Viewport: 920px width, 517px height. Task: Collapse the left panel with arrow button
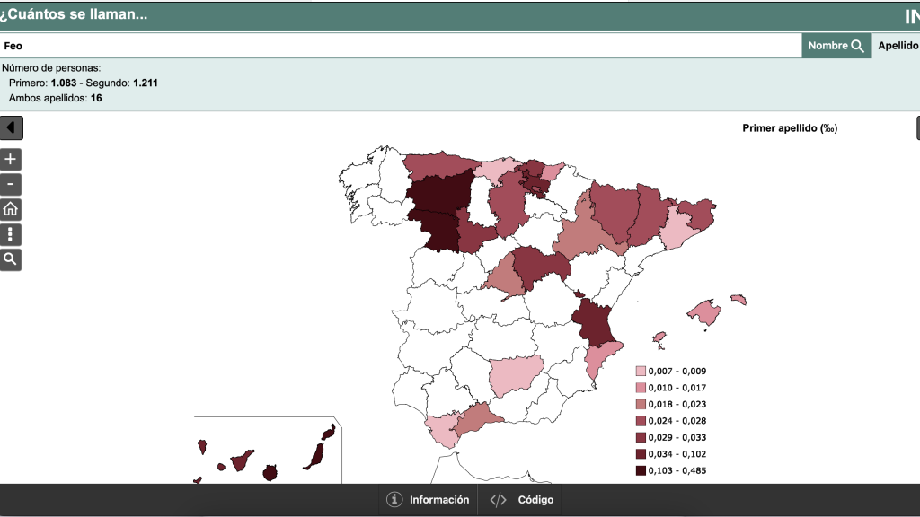tap(11, 128)
